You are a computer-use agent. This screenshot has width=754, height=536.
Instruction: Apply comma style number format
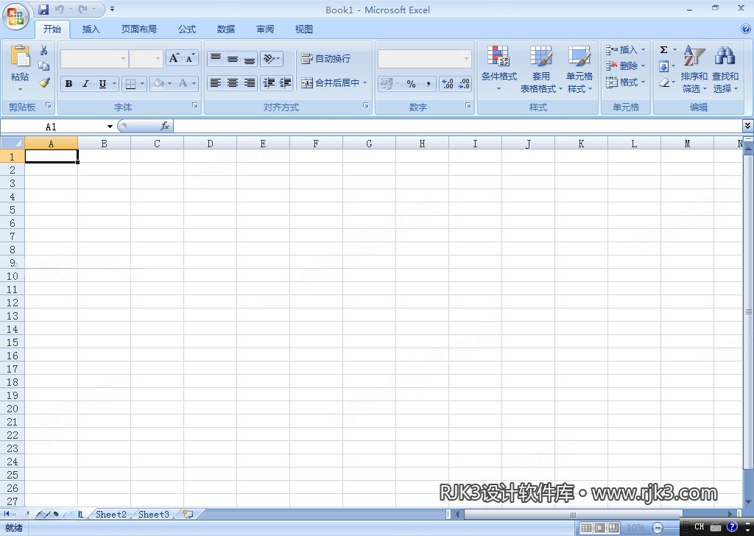point(428,84)
